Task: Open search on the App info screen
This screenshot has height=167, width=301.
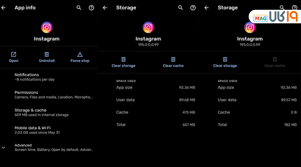Action: (79, 8)
